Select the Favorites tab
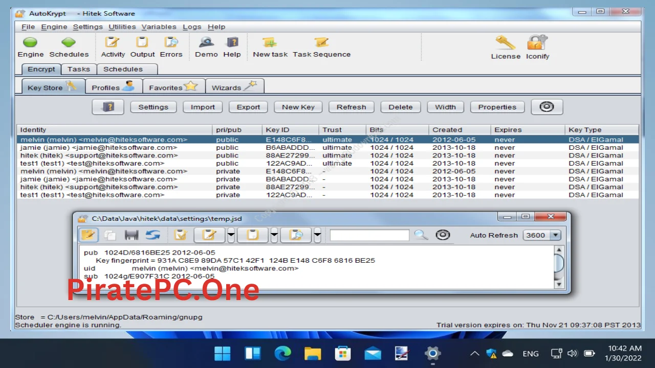 tap(173, 86)
